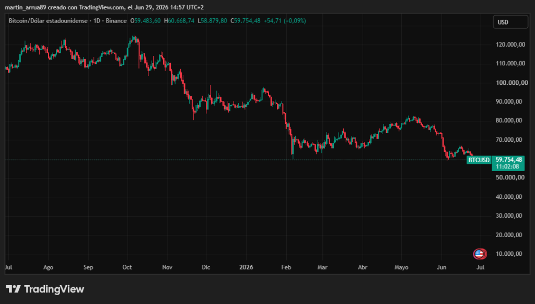Click the Jun label on time axis

pos(441,267)
